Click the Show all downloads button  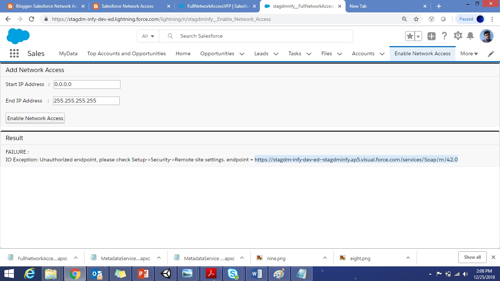tap(472, 257)
